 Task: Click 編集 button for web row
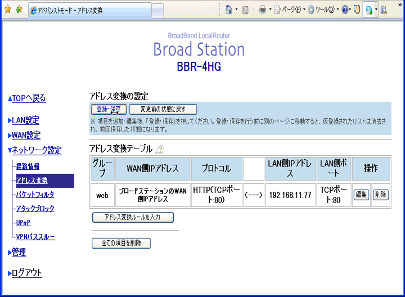pos(361,195)
